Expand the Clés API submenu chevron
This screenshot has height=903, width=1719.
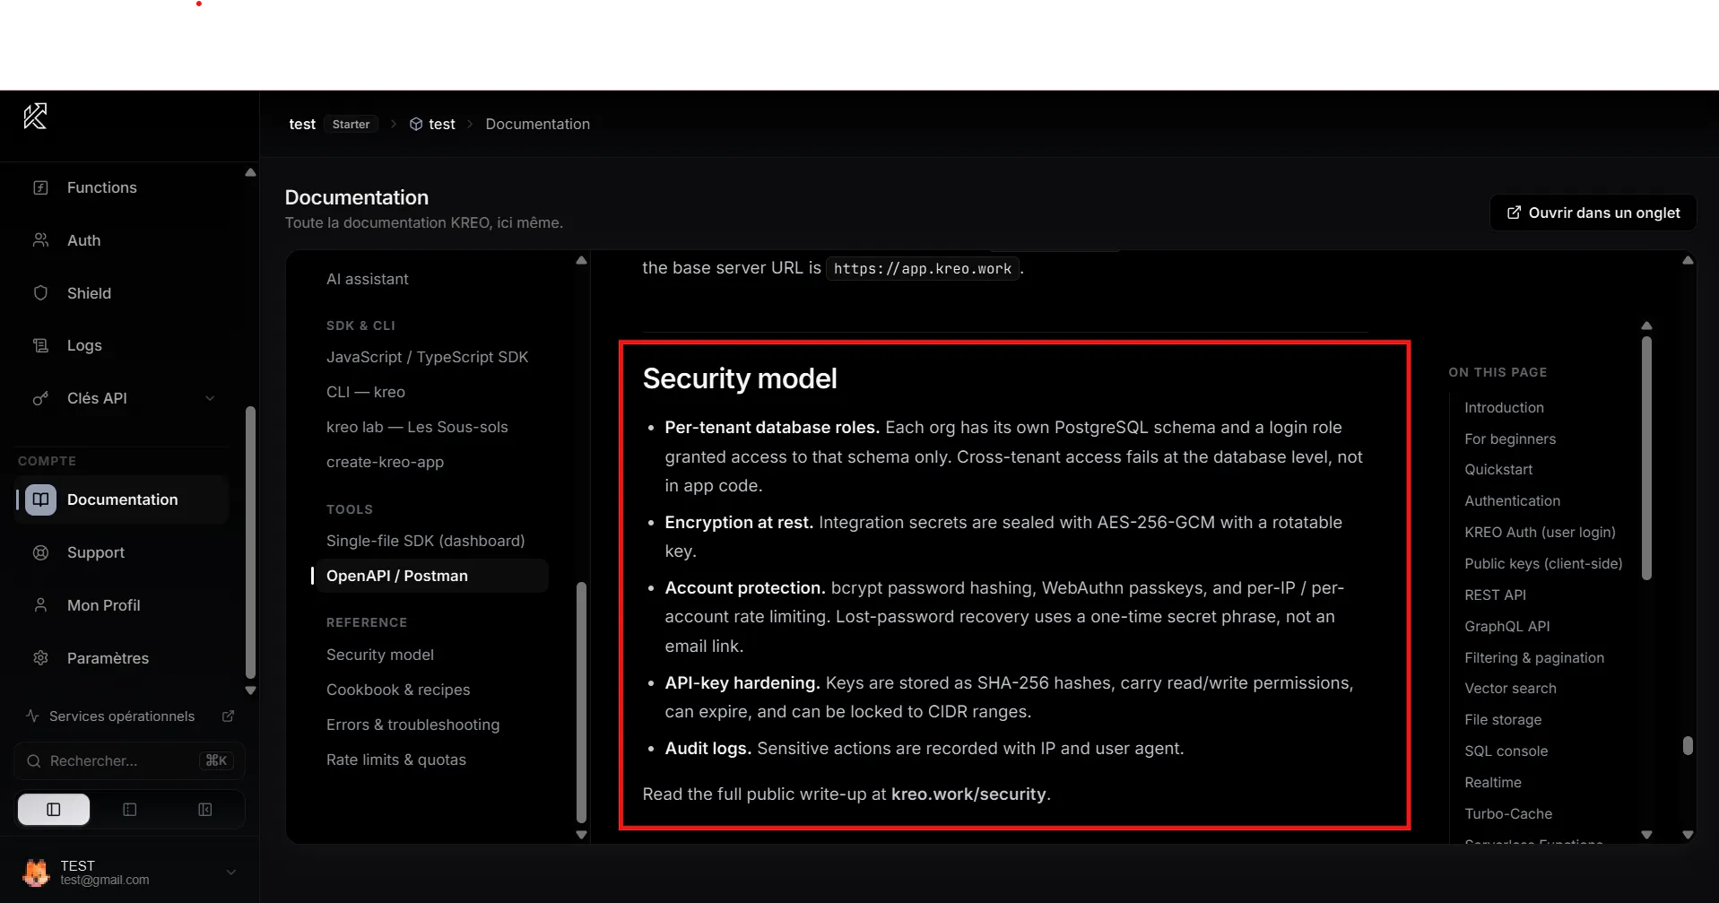[x=210, y=398]
